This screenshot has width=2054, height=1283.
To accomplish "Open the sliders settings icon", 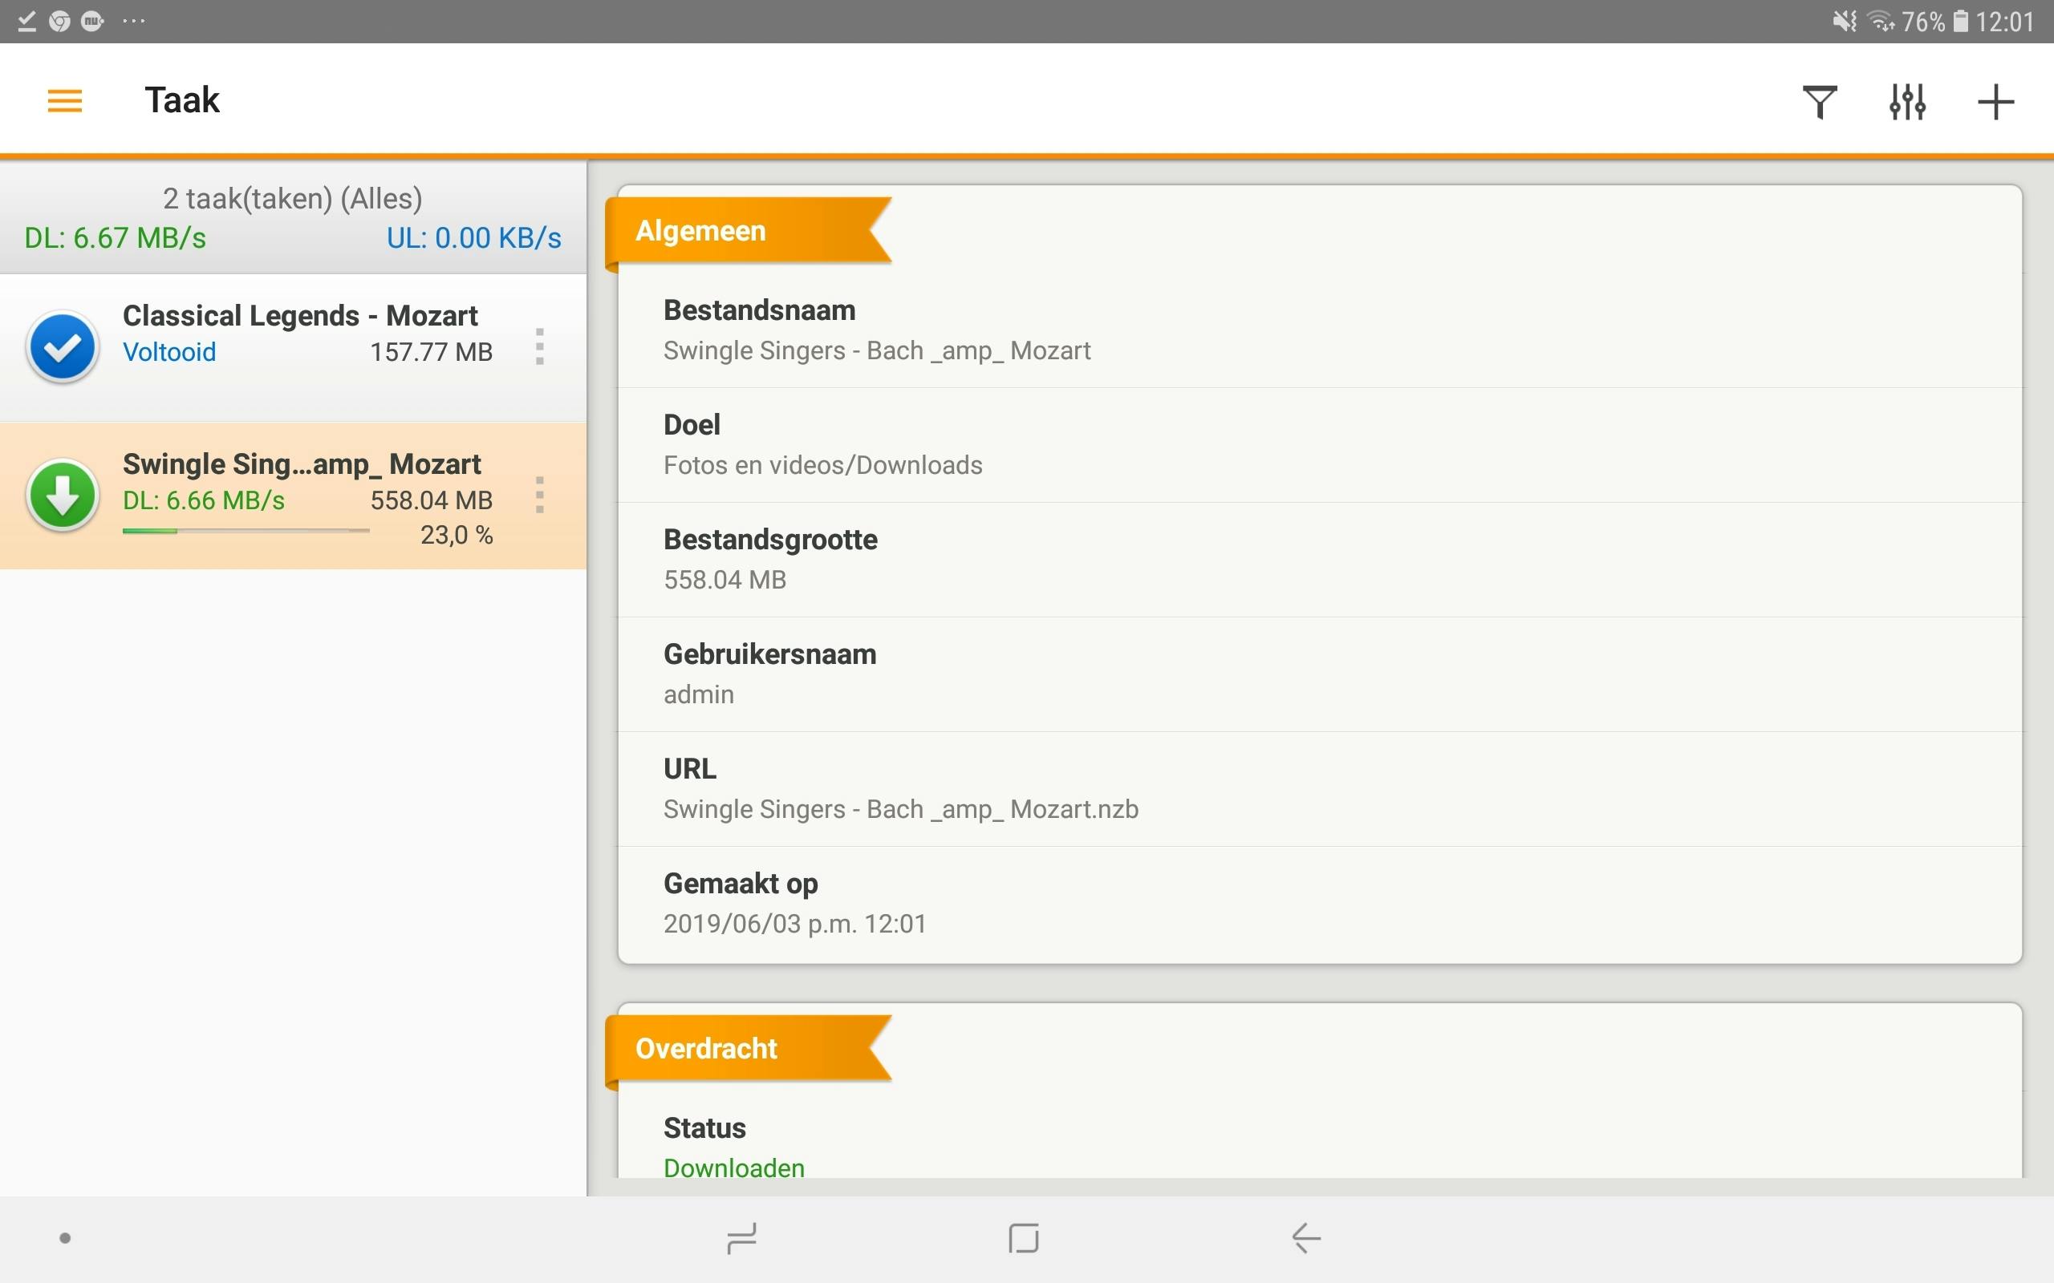I will (x=1907, y=102).
